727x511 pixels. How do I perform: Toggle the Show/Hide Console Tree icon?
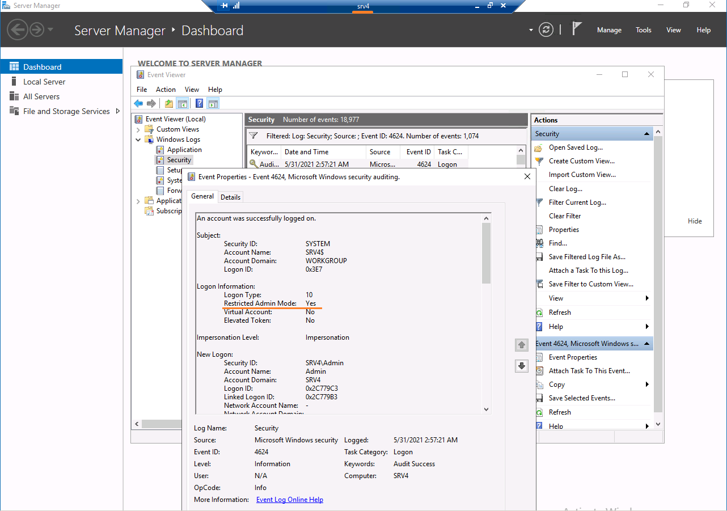point(182,103)
